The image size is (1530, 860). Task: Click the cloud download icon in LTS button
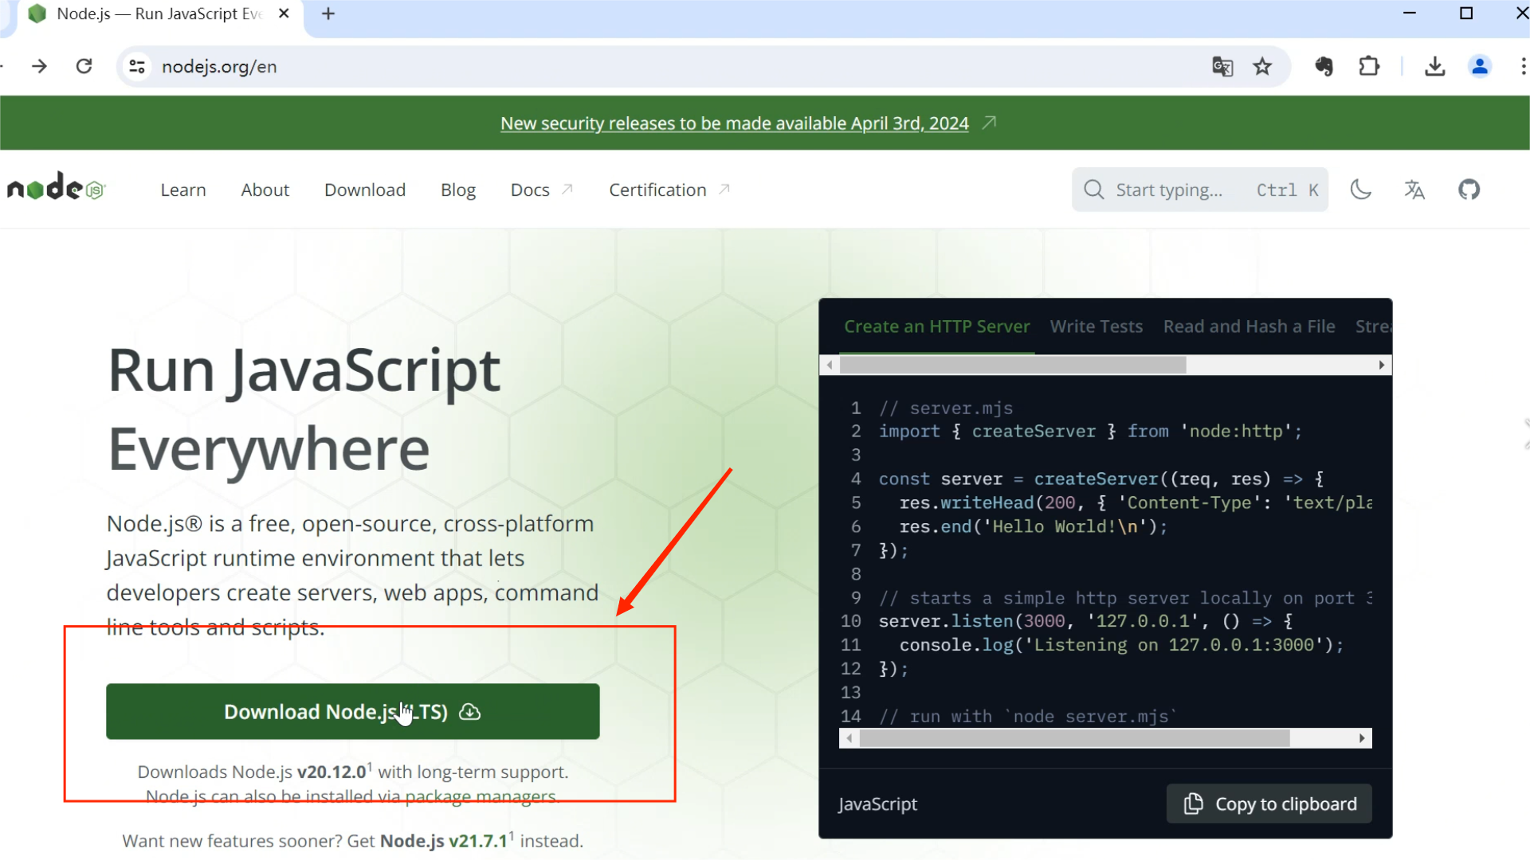[470, 712]
